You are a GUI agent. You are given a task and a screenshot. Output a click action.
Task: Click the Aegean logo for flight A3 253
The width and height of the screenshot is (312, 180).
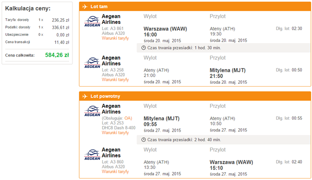[x=92, y=111]
